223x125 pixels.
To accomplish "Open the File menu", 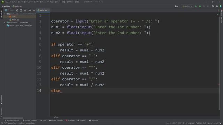I will point(8,2).
